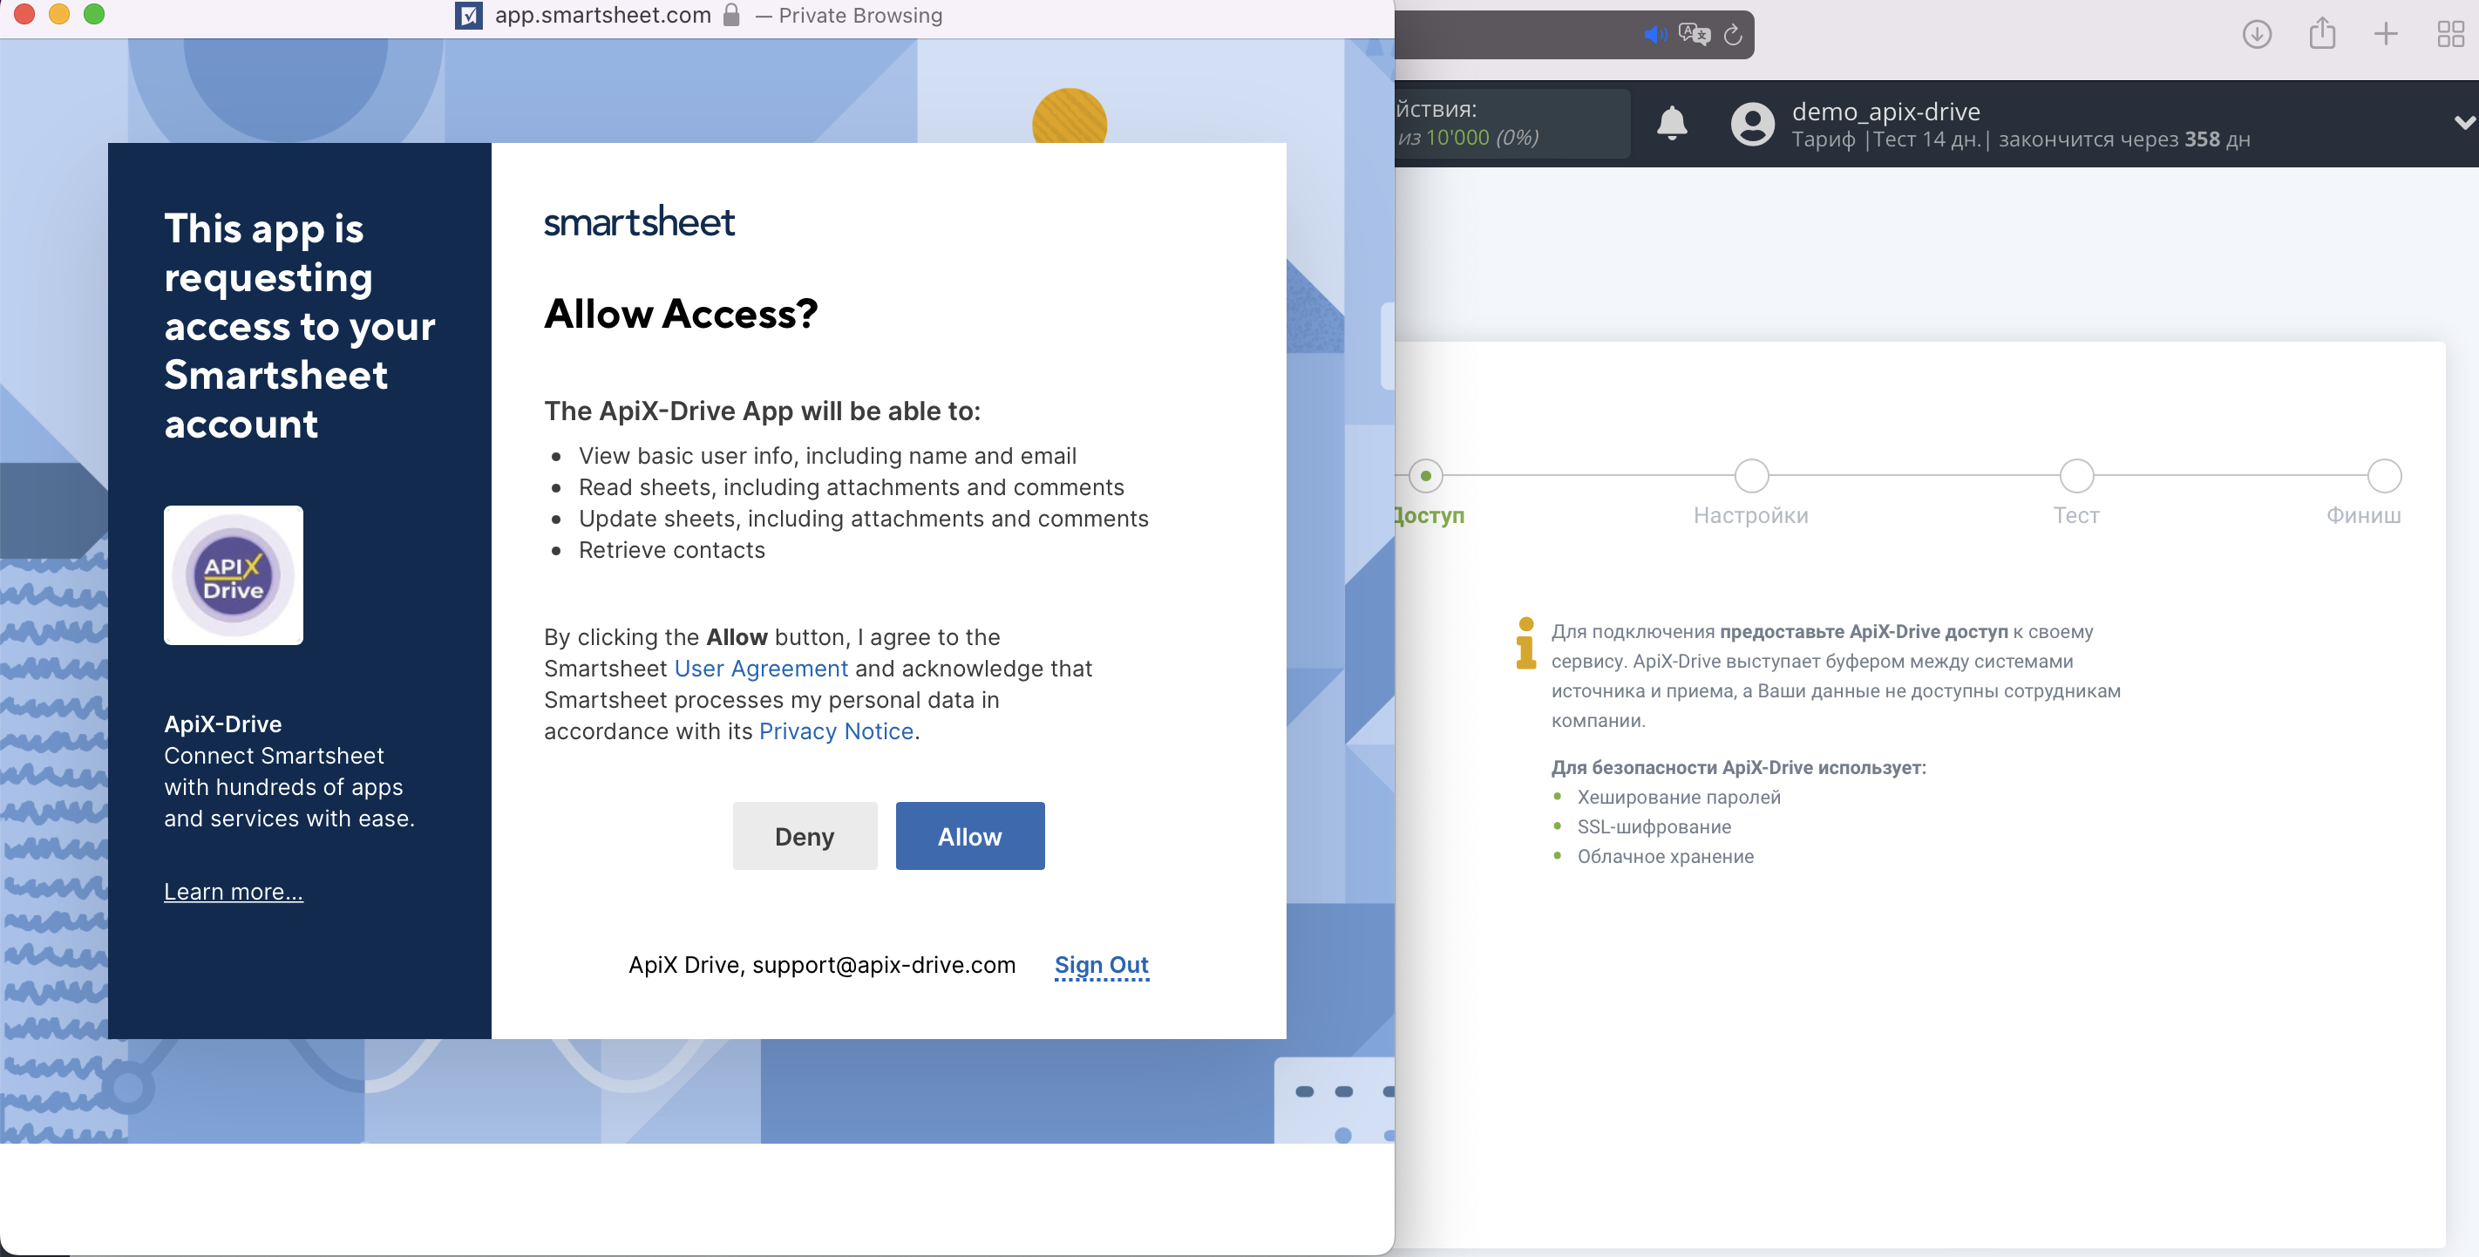
Task: Open the notifications bell in ApiX-Drive
Action: click(x=1673, y=123)
